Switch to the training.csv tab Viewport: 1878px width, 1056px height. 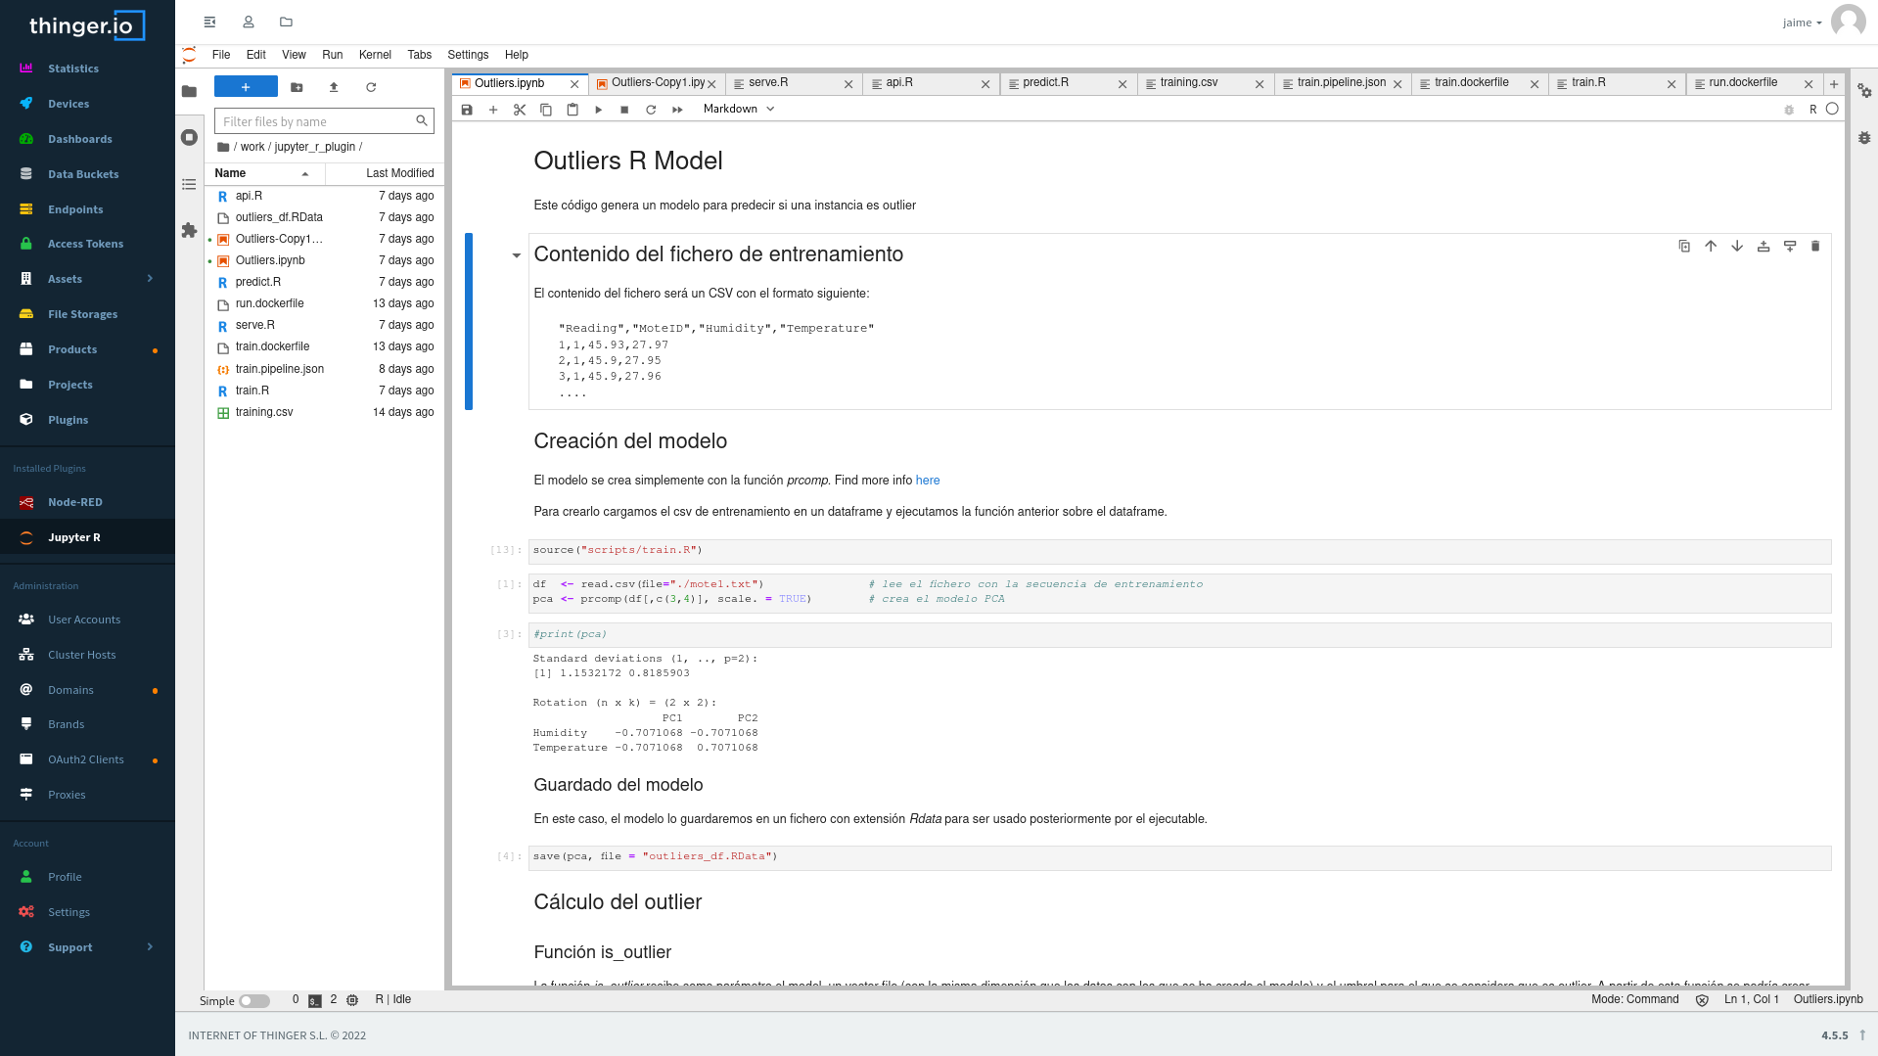tap(1188, 83)
